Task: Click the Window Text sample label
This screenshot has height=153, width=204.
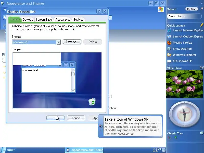Action: pos(30,70)
